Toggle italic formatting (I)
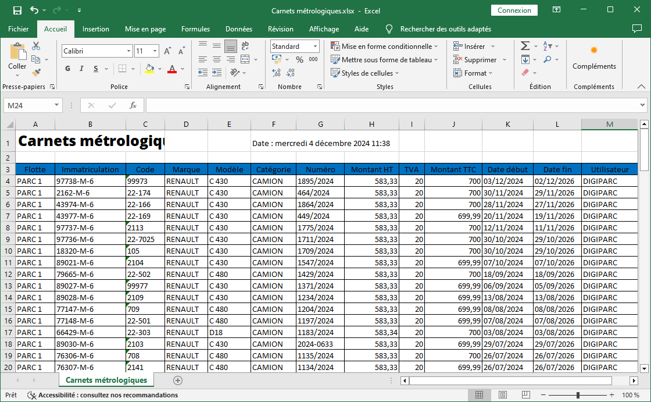This screenshot has width=651, height=402. pos(81,69)
